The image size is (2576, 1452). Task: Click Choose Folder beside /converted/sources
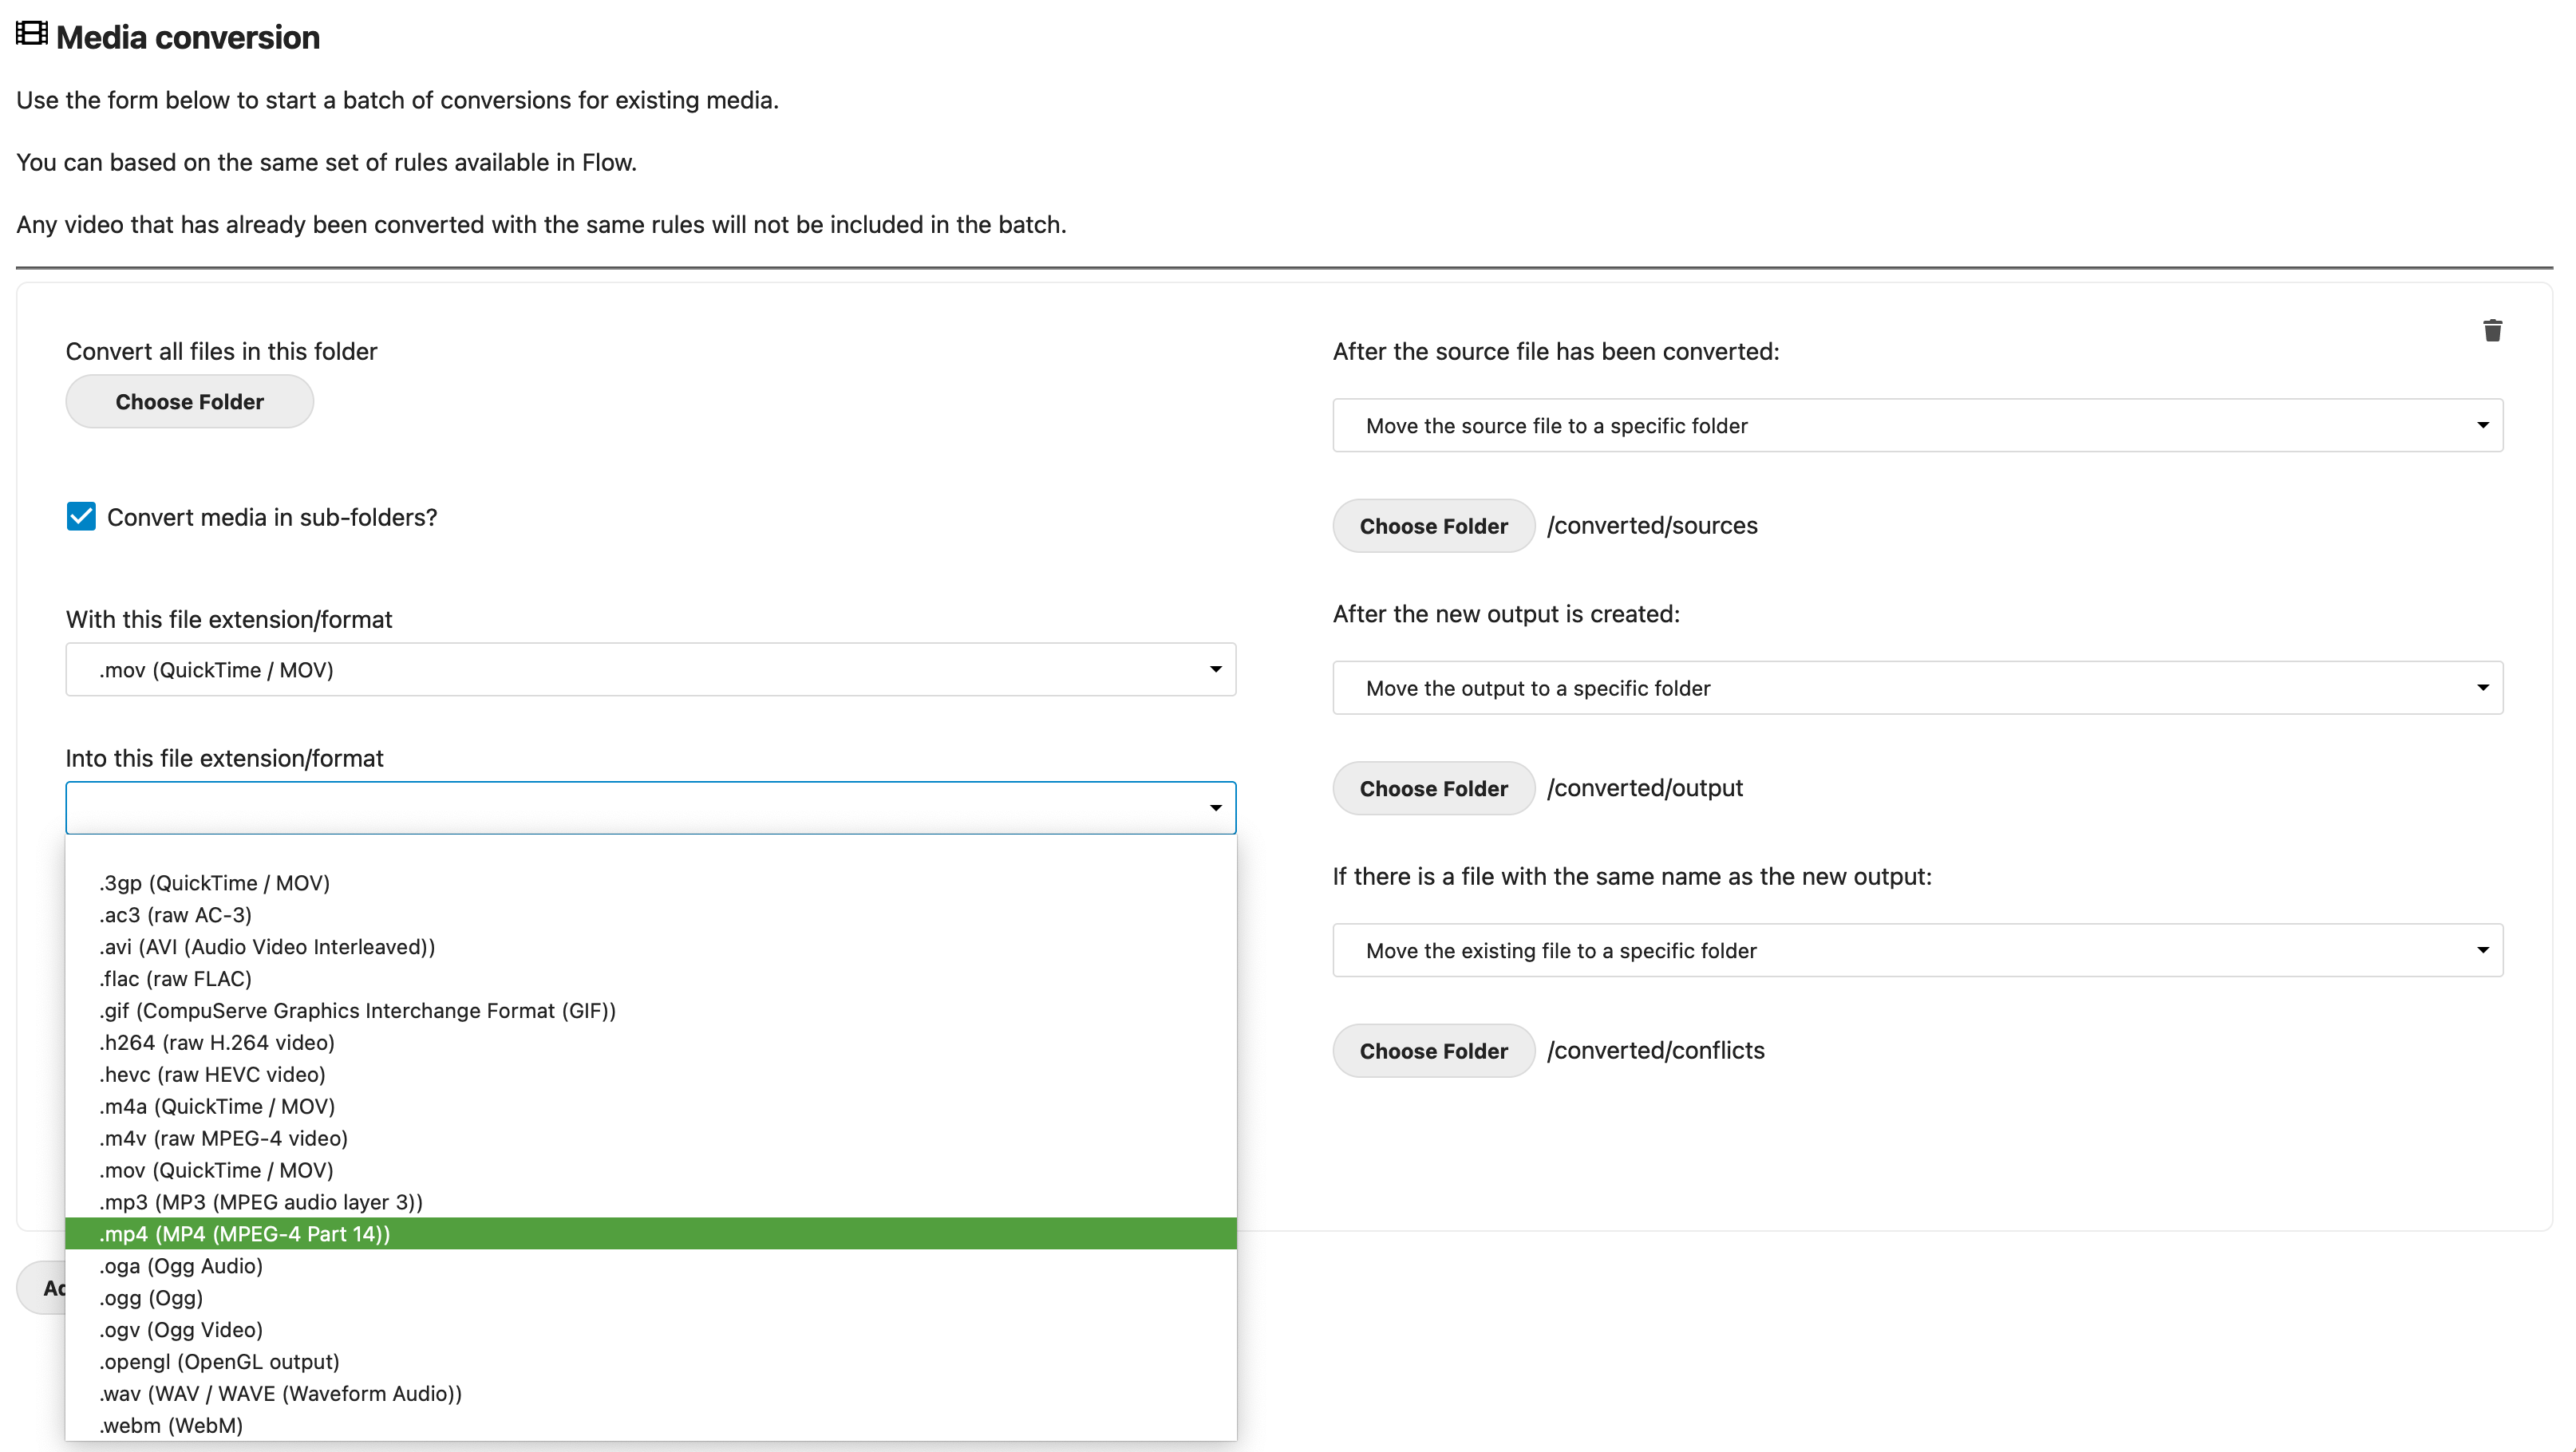pyautogui.click(x=1432, y=526)
